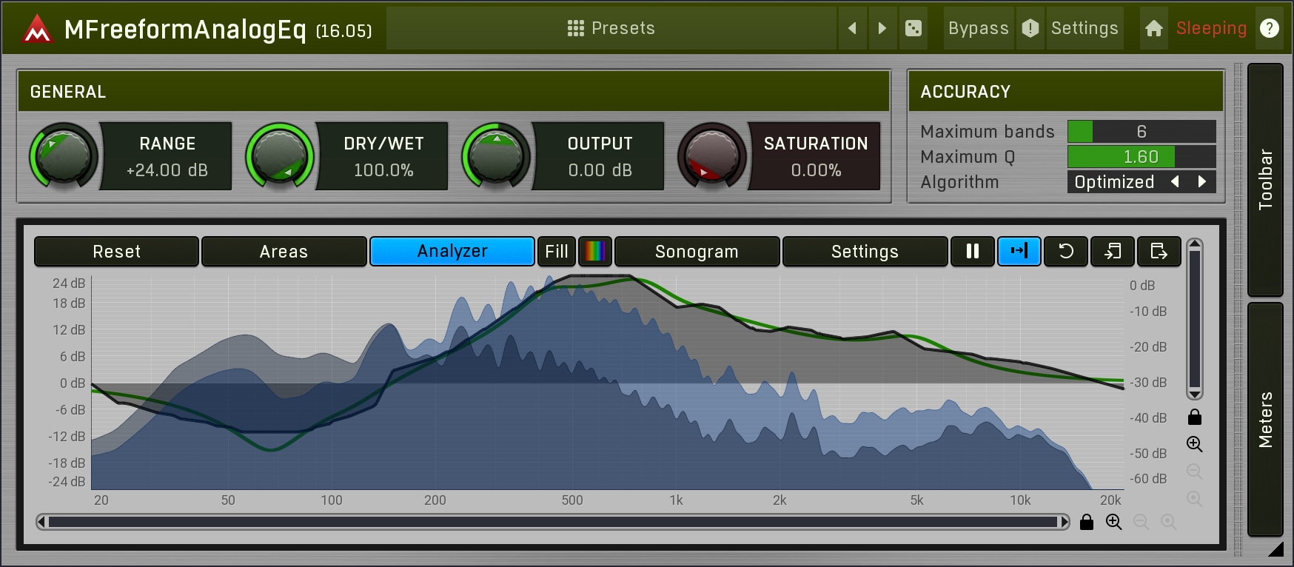The image size is (1294, 567).
Task: Click the horizontal zoom scrollbar track
Action: 553,522
